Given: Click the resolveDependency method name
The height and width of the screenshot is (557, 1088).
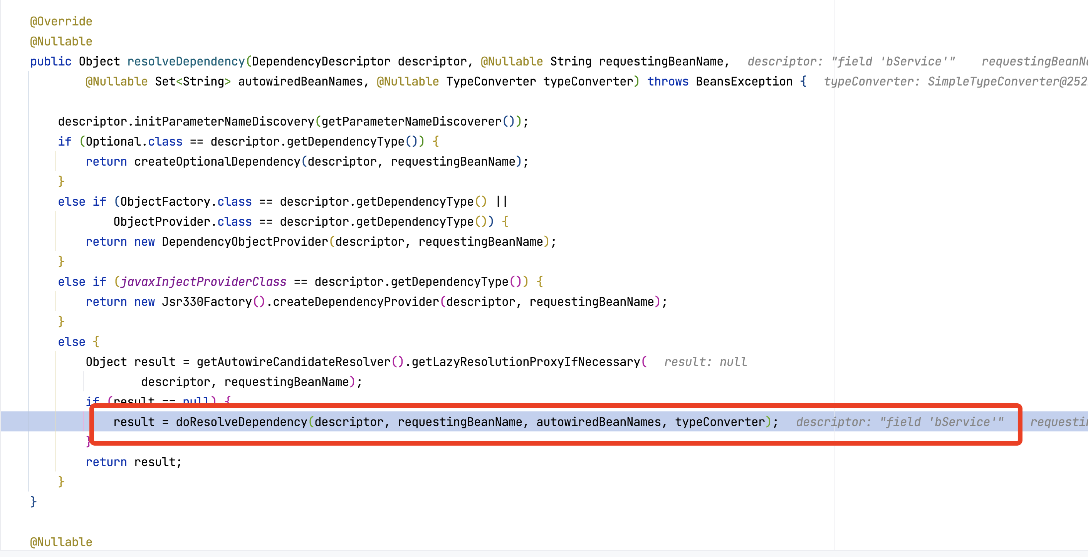Looking at the screenshot, I should (x=186, y=61).
